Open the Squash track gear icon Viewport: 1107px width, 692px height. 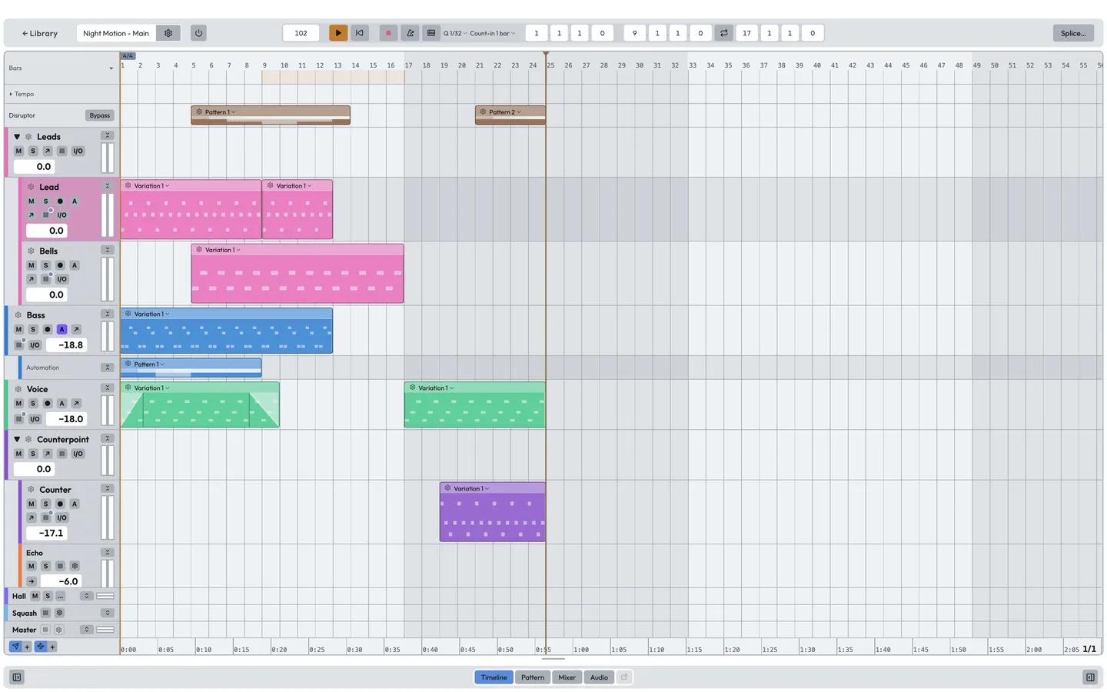(59, 613)
